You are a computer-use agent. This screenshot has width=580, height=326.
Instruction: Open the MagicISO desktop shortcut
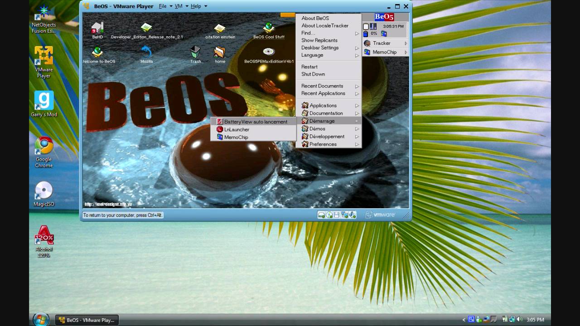coord(44,194)
